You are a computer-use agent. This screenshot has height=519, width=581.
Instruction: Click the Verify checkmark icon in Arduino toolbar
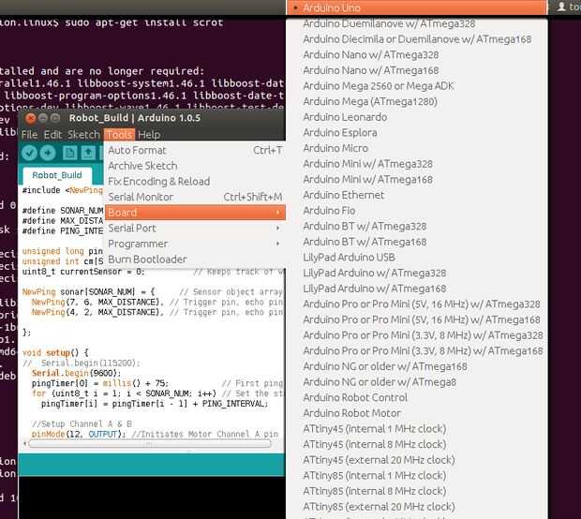[29, 153]
